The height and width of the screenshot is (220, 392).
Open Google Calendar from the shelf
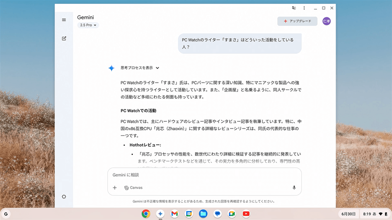click(x=189, y=214)
